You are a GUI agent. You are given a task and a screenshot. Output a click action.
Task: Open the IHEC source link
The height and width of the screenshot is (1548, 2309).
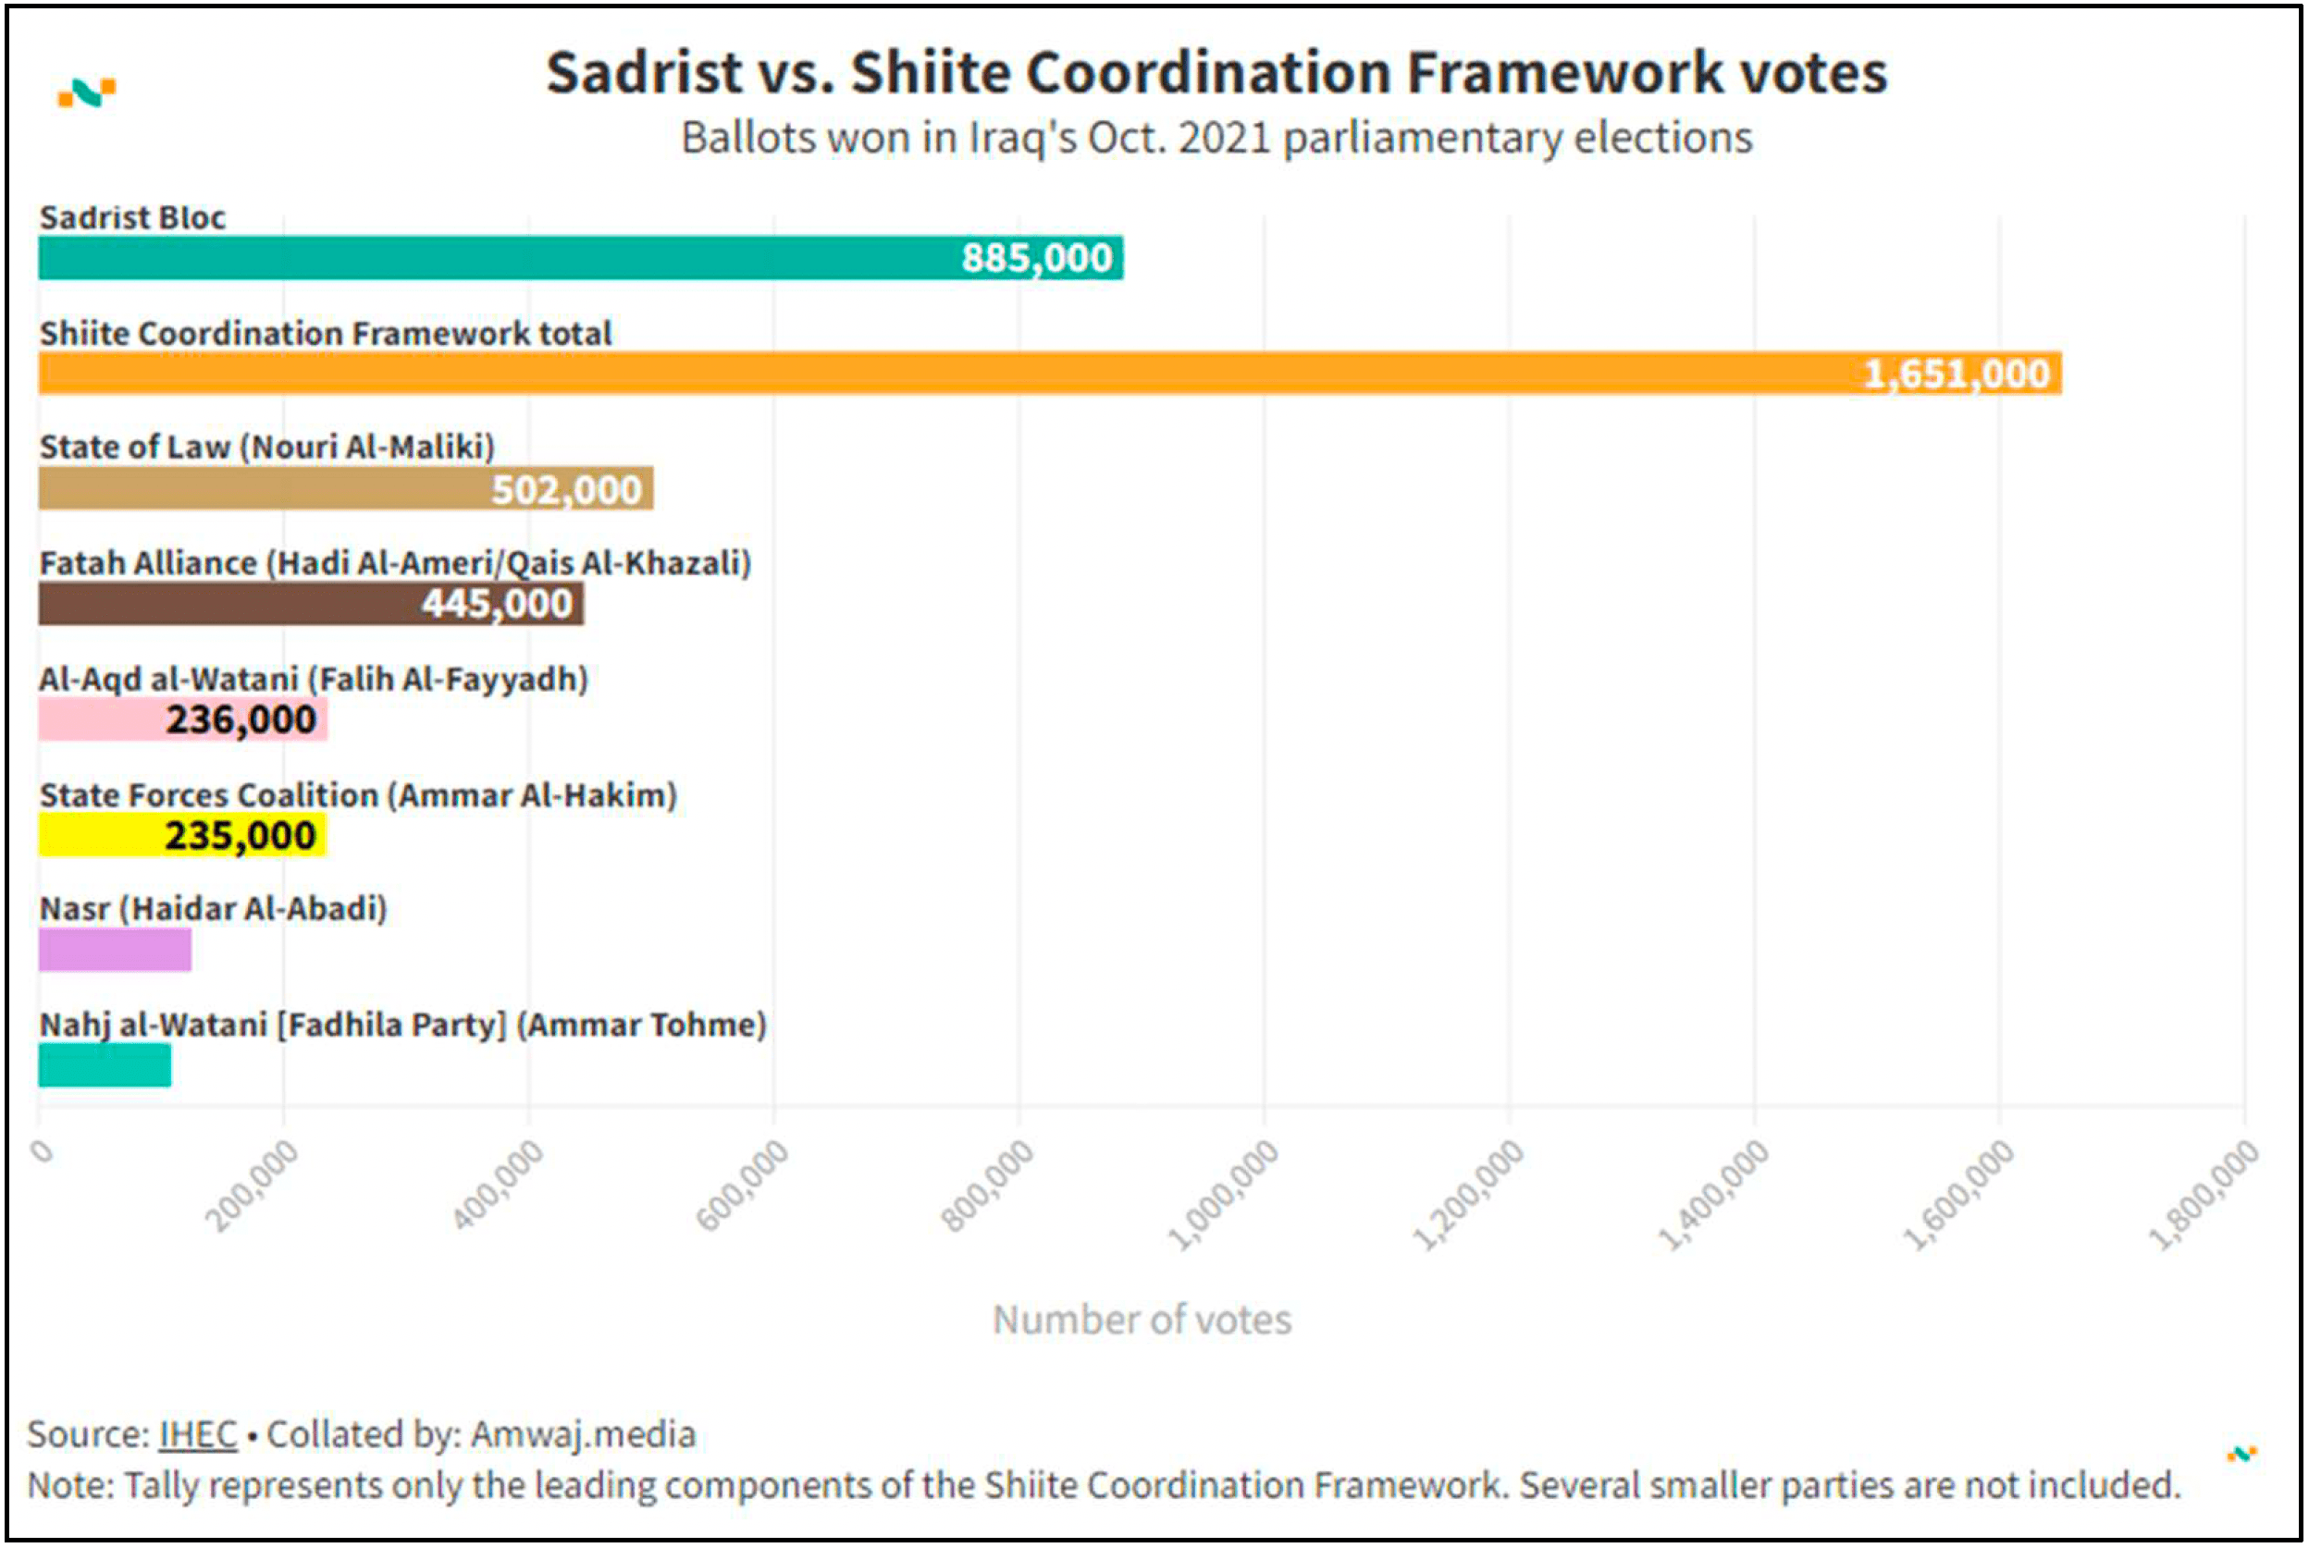pyautogui.click(x=198, y=1433)
